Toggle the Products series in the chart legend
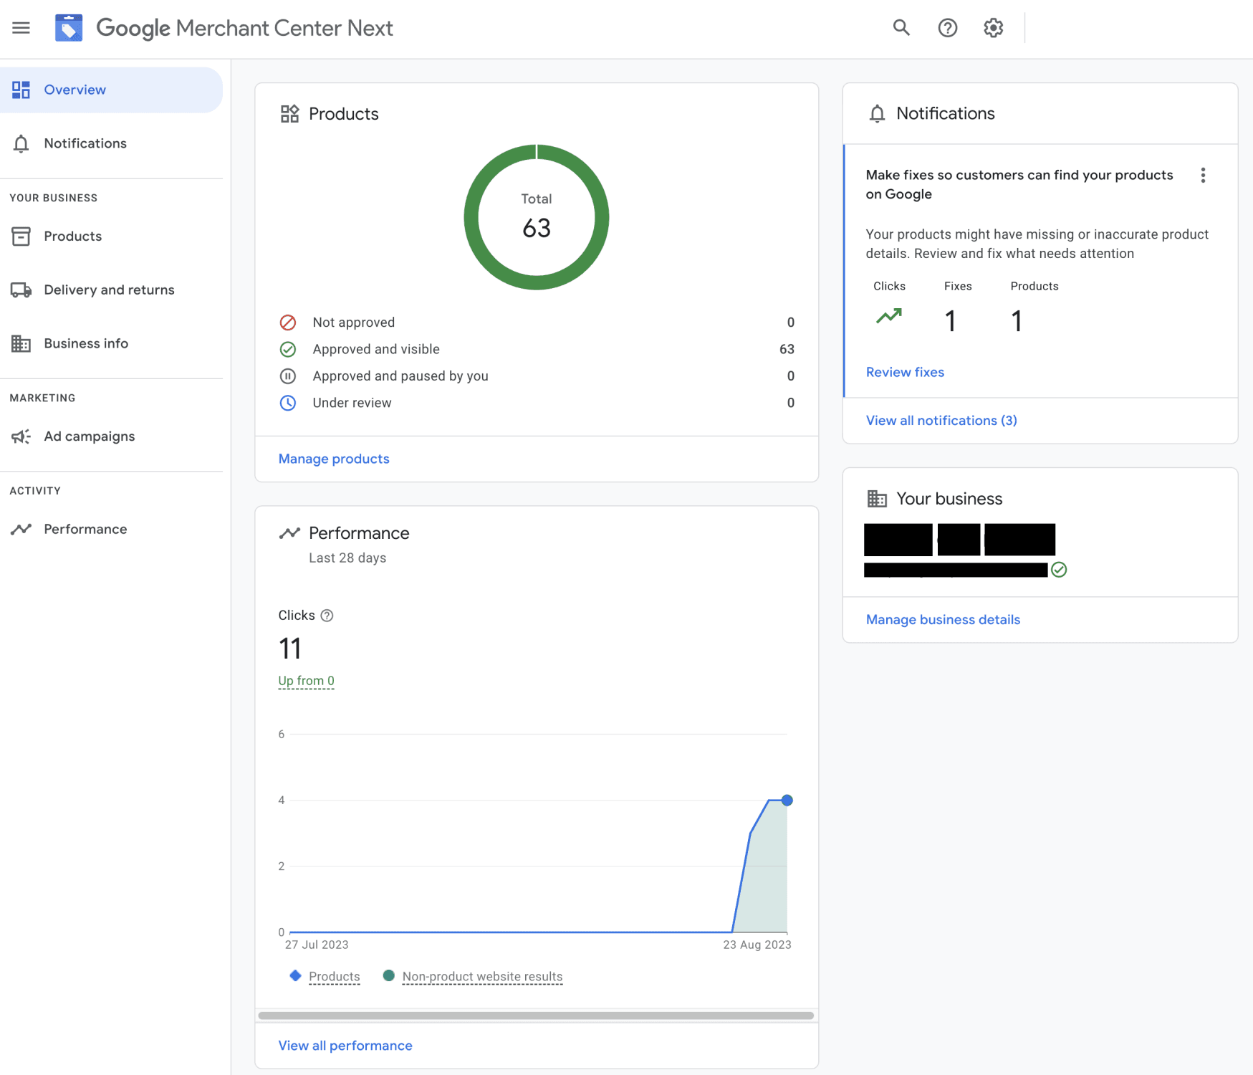 (x=334, y=976)
